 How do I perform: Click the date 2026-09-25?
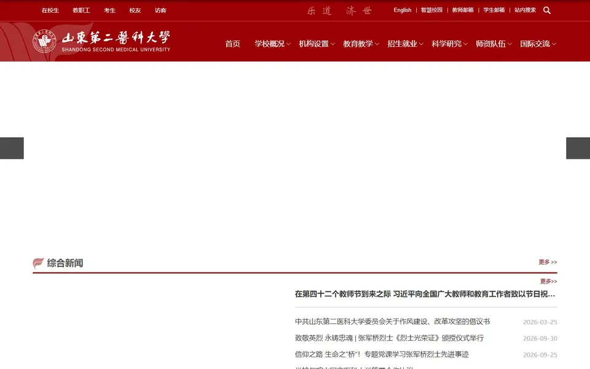(540, 355)
